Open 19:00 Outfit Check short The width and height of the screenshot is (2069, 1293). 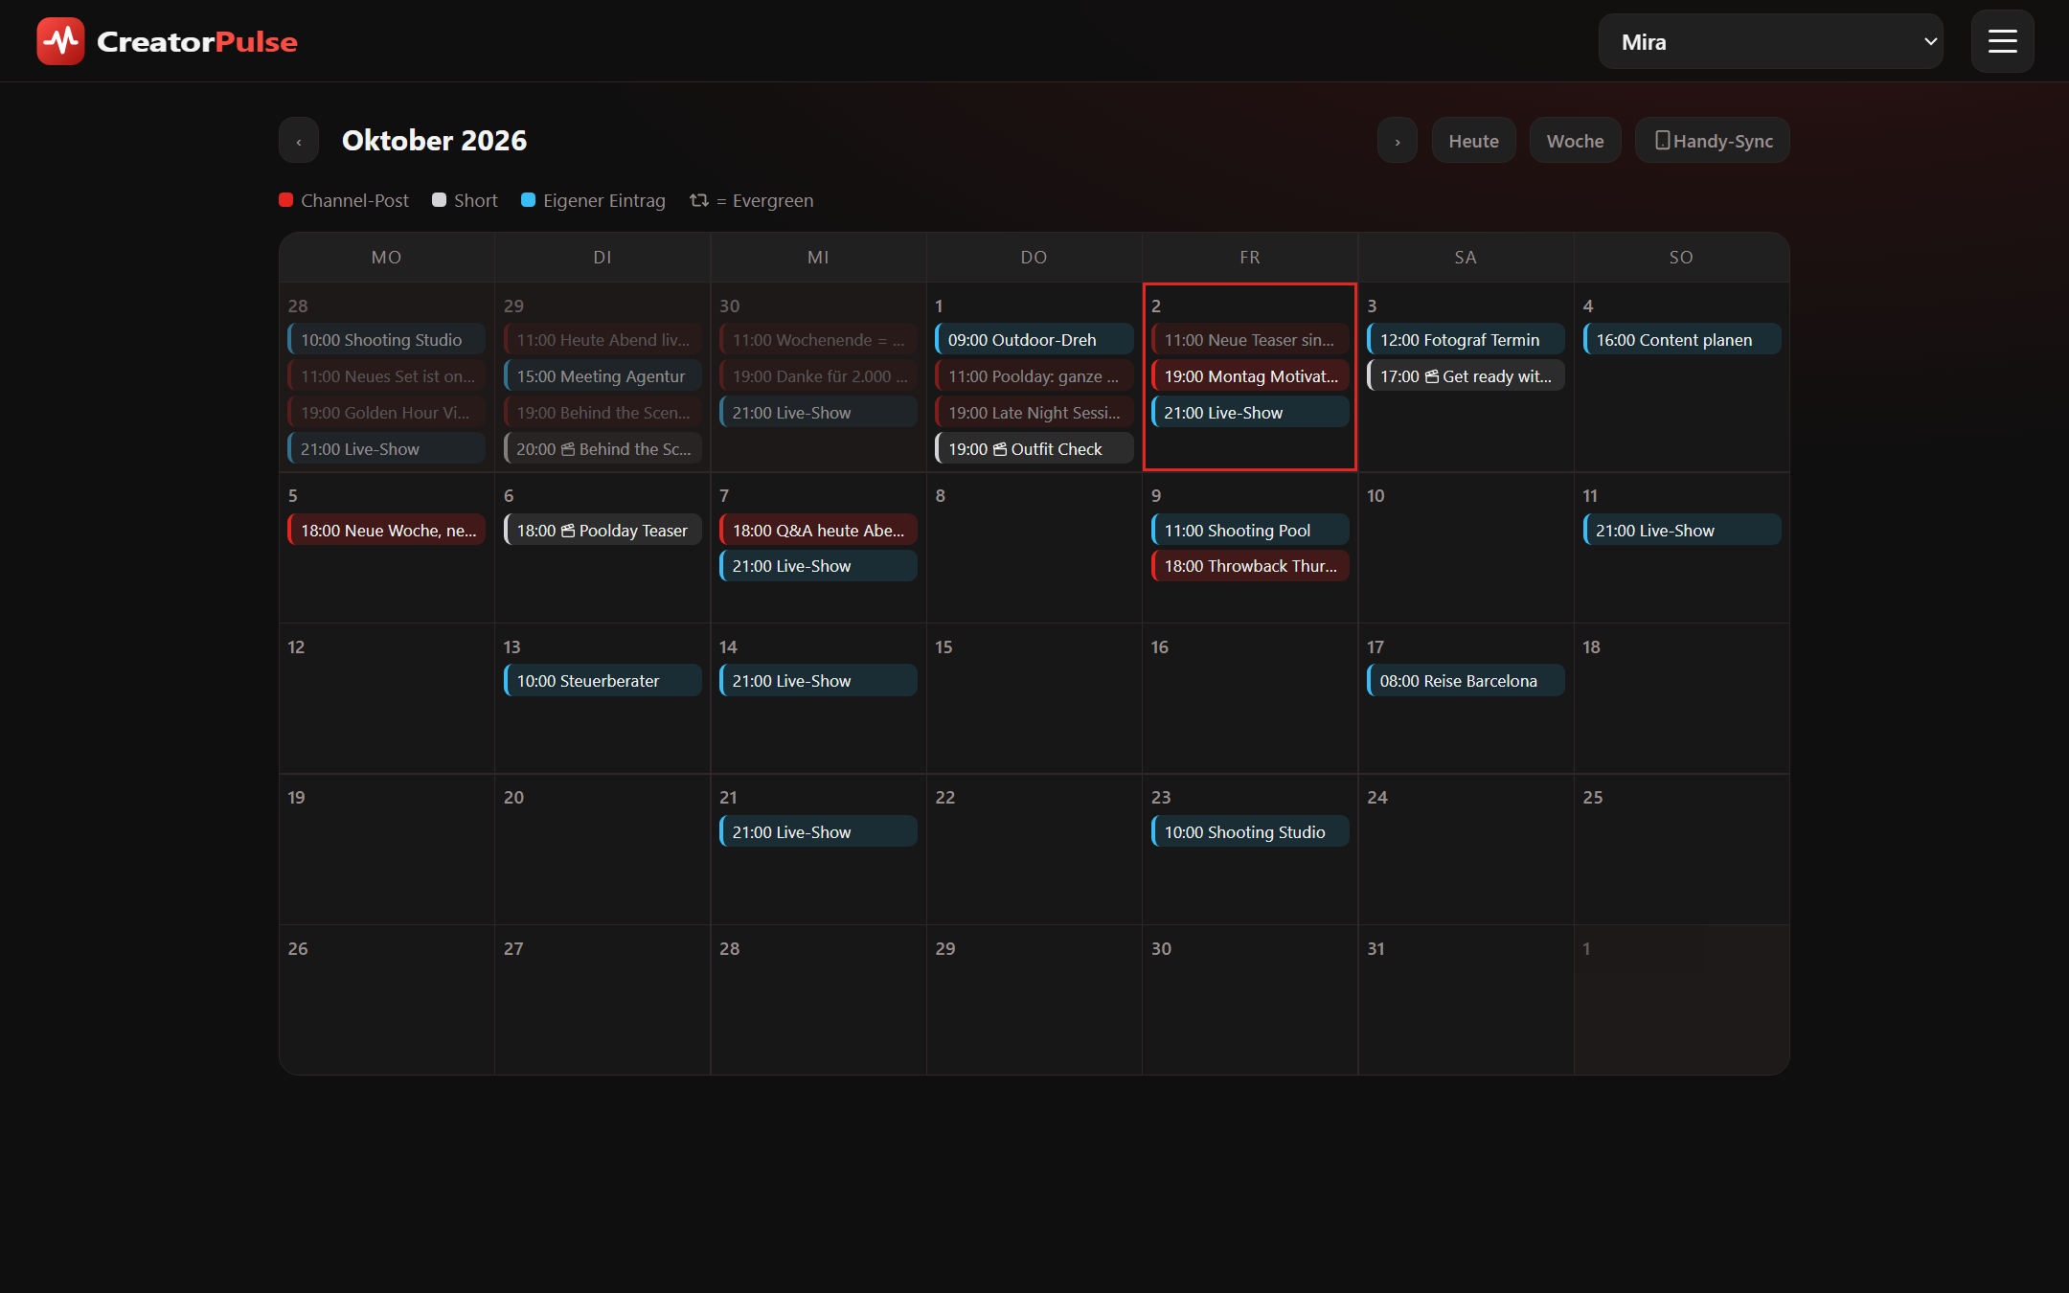(x=1034, y=449)
